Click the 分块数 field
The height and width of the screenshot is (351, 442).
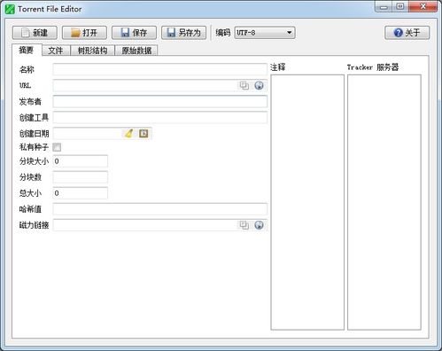80,177
